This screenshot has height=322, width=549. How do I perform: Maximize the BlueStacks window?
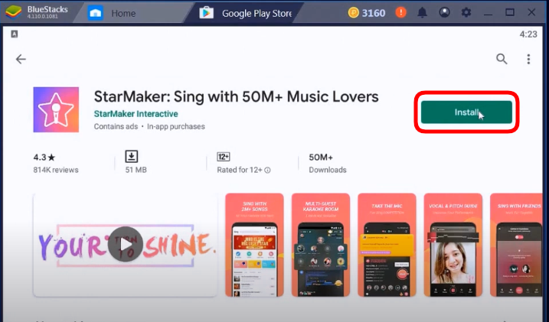coord(510,12)
